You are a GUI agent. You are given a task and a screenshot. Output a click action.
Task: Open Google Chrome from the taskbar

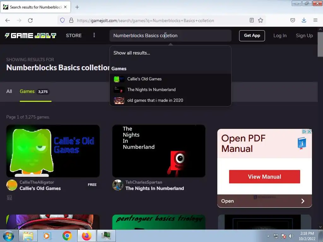pyautogui.click(x=67, y=236)
